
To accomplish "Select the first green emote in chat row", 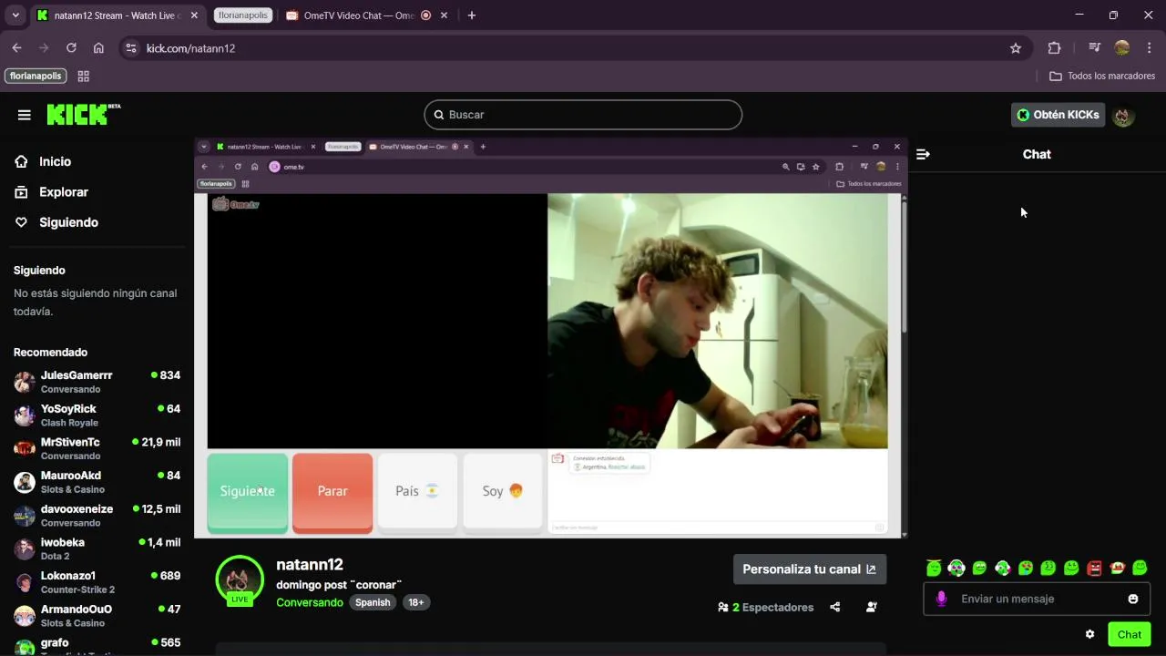I will (x=934, y=568).
